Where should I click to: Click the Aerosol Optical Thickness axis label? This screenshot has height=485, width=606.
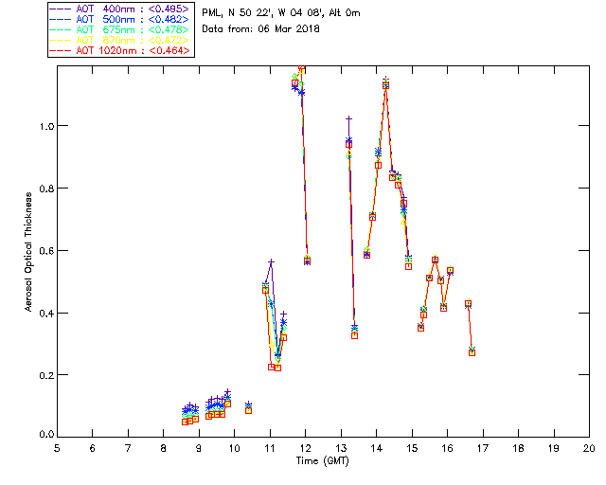[28, 252]
